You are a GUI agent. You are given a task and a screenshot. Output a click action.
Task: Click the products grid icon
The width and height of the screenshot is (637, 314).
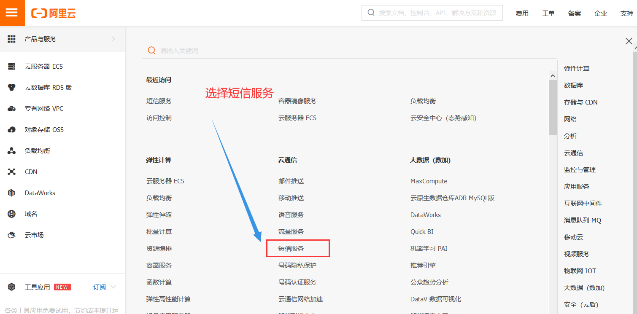click(12, 39)
